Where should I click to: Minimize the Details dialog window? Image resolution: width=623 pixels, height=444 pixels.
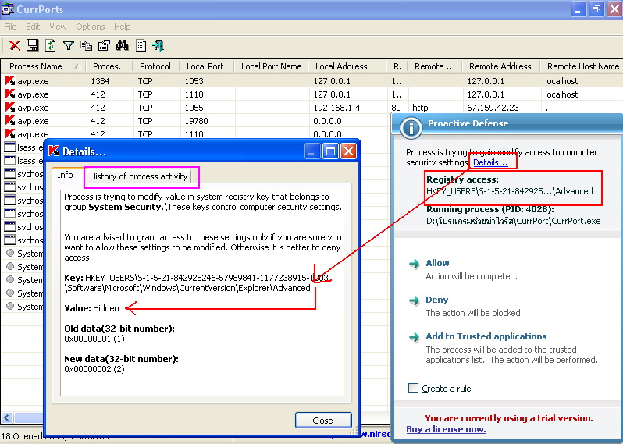click(312, 151)
